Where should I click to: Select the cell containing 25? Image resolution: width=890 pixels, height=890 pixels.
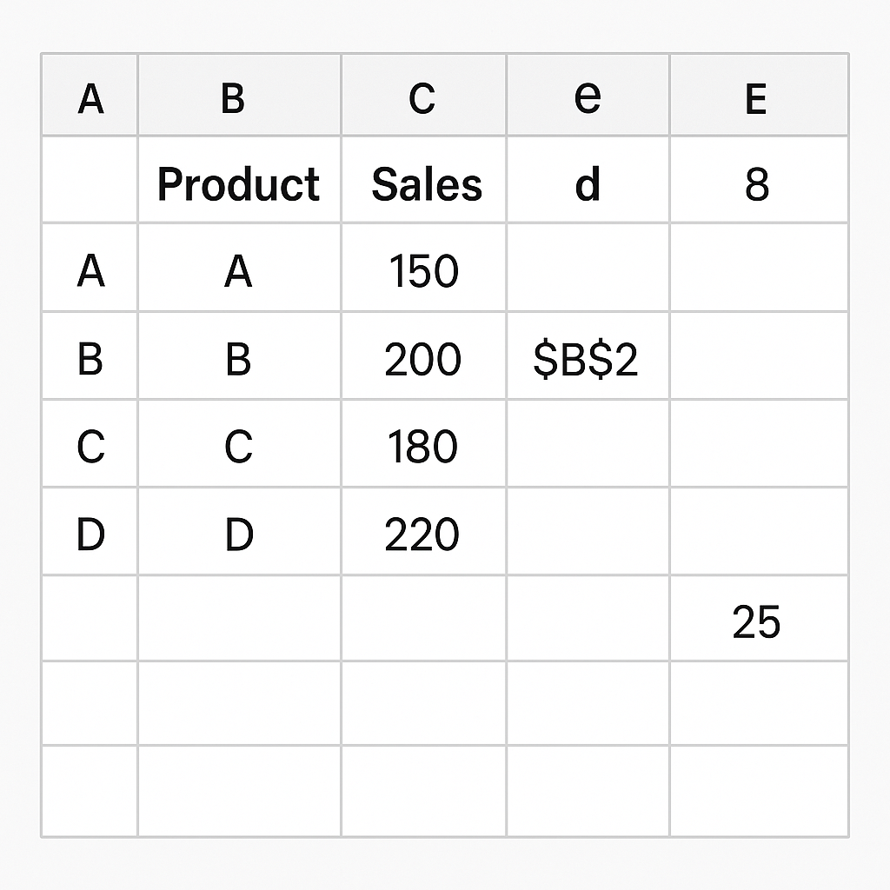[759, 619]
